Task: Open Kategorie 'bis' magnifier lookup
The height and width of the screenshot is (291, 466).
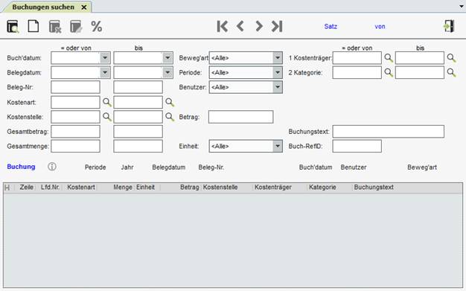Action: pyautogui.click(x=451, y=72)
